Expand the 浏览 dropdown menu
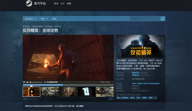Viewport: 192px width, 111px height. (44, 19)
